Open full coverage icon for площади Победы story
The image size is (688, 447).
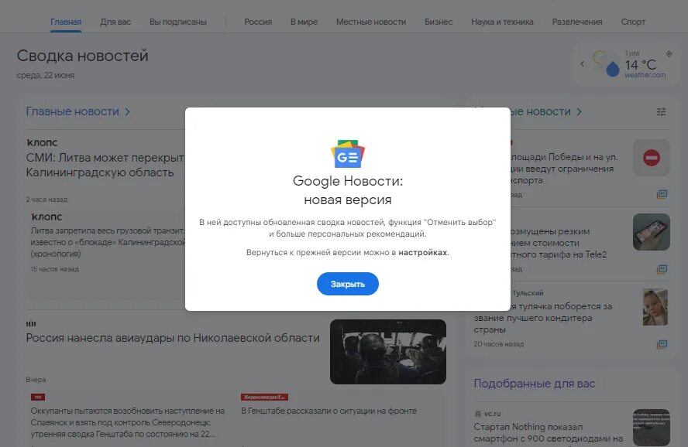tap(662, 194)
